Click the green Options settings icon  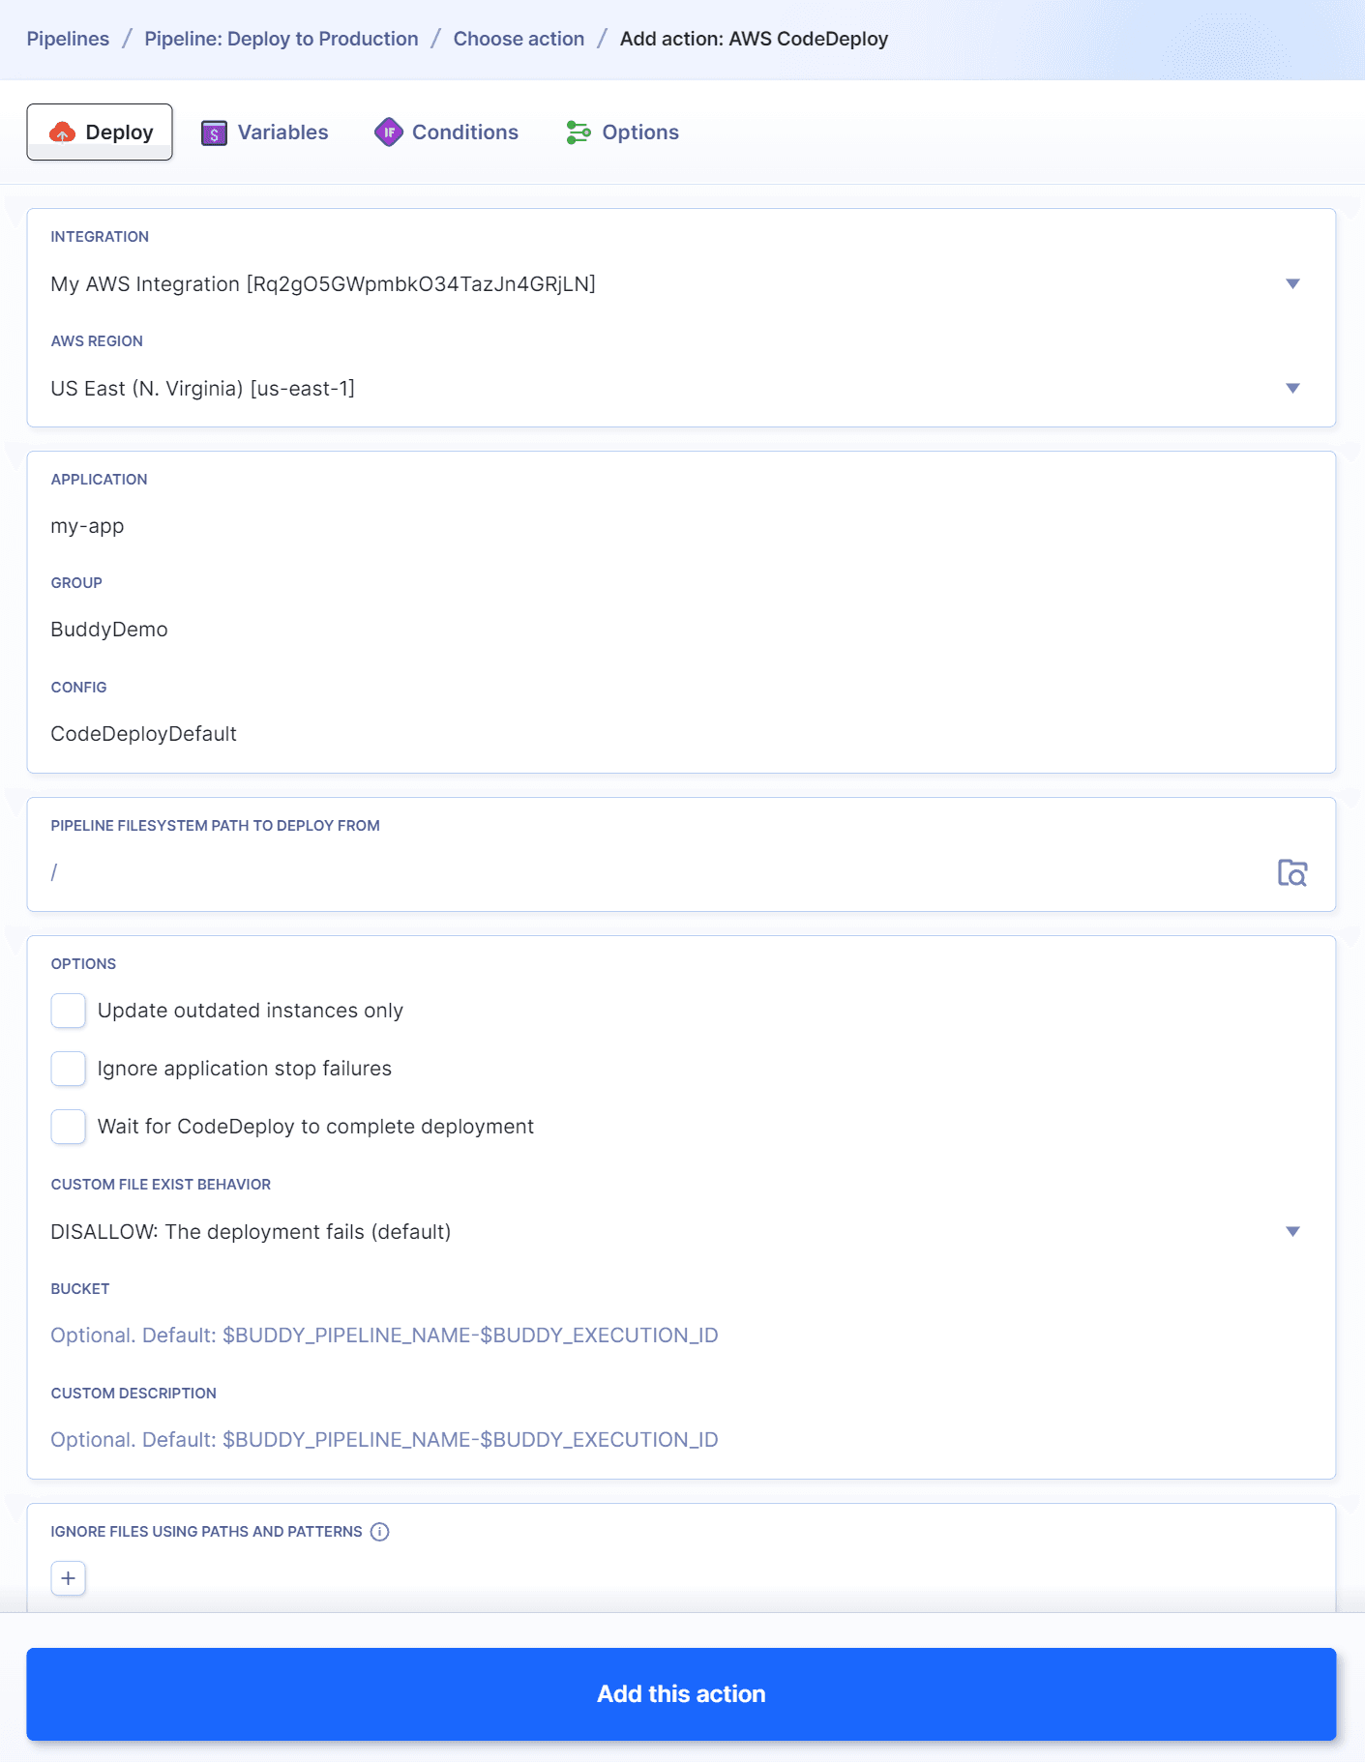tap(579, 132)
